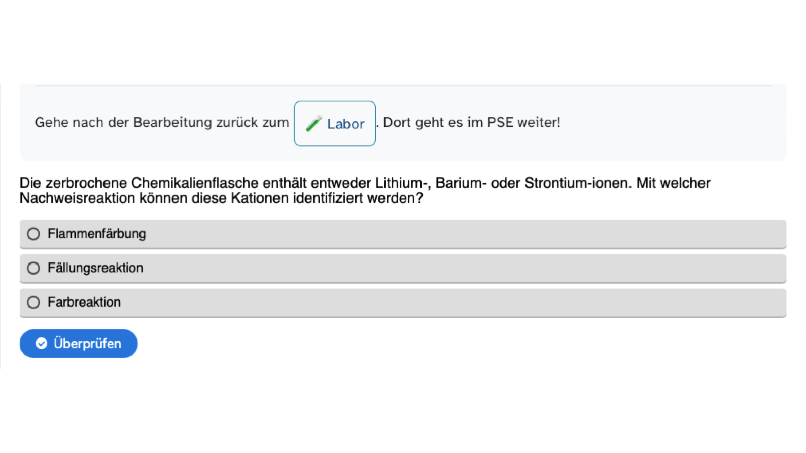
Task: Click the word 'Strontium-ionen' in the question
Action: 578,183
